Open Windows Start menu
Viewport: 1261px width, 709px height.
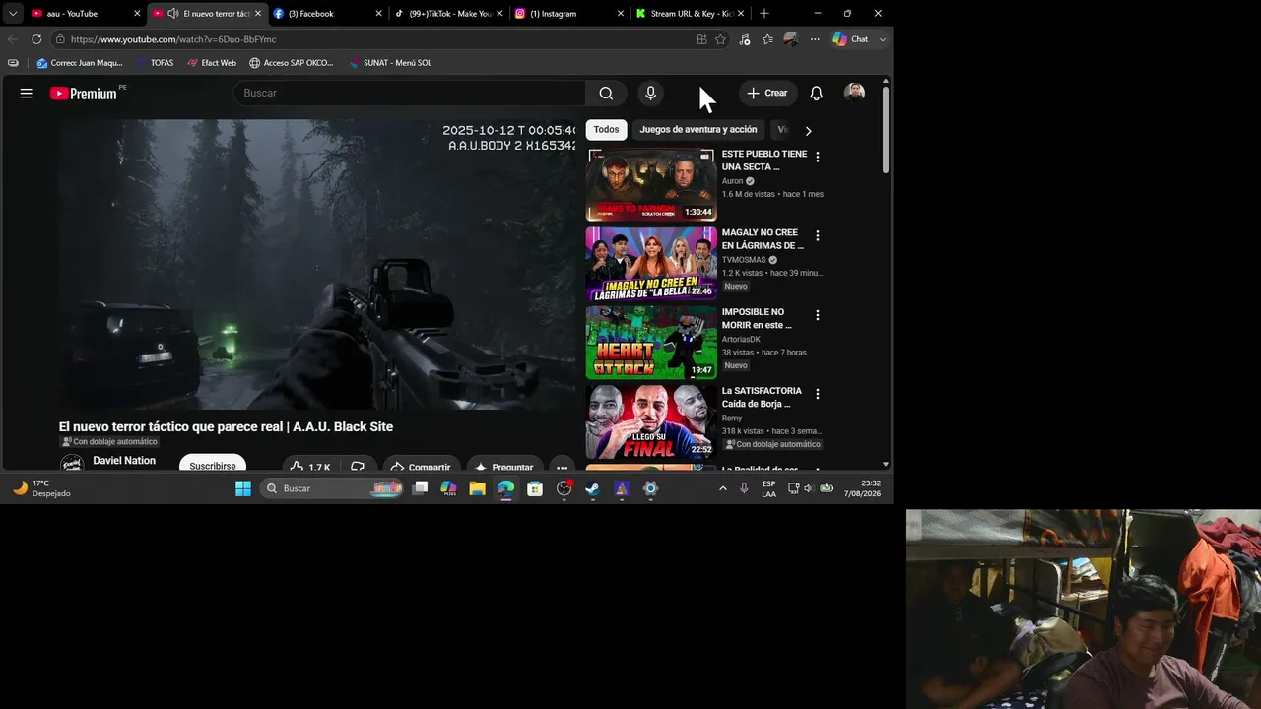(243, 488)
